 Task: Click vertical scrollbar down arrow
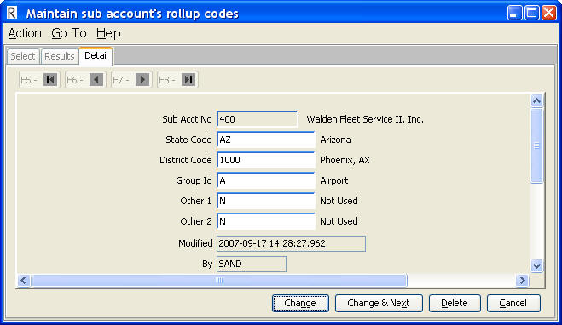pos(536,265)
